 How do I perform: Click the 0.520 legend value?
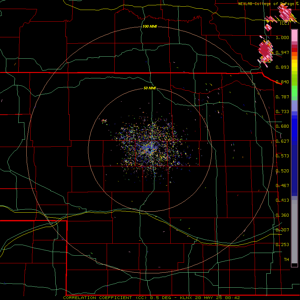[282, 171]
